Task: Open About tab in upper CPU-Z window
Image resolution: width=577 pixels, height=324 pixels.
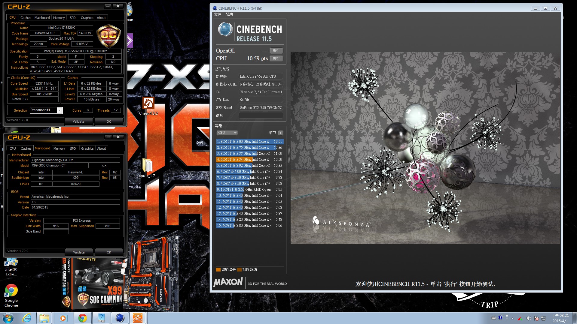Action: coord(101,18)
